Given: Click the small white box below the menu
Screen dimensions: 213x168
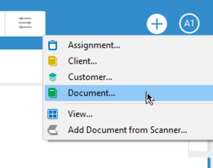Looking at the screenshot, I should [x=198, y=146].
